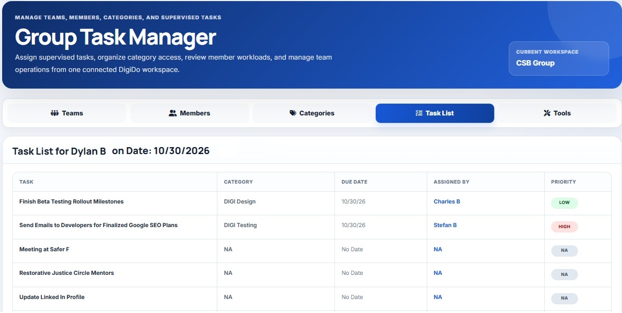Click NA priority badge for Meeting at Safer F

(x=564, y=251)
